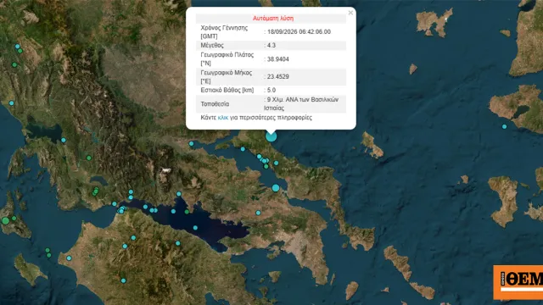Click the 'Γεωγραφικό Μήκος [°E]' label
Image resolution: width=543 pixels, height=305 pixels.
click(x=227, y=77)
